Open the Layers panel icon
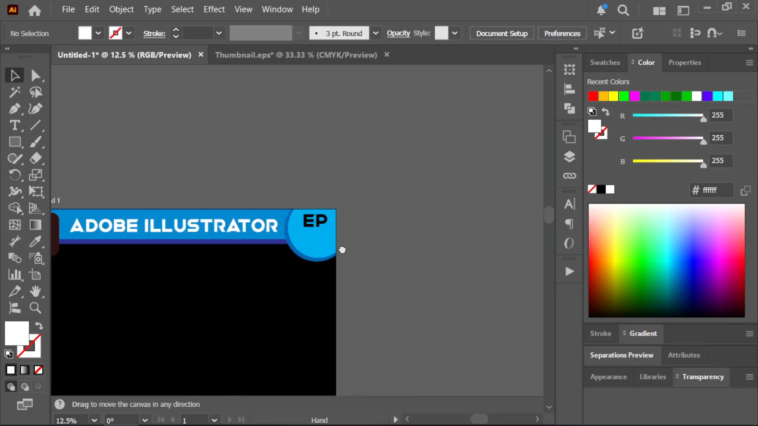Image resolution: width=758 pixels, height=426 pixels. (x=569, y=157)
